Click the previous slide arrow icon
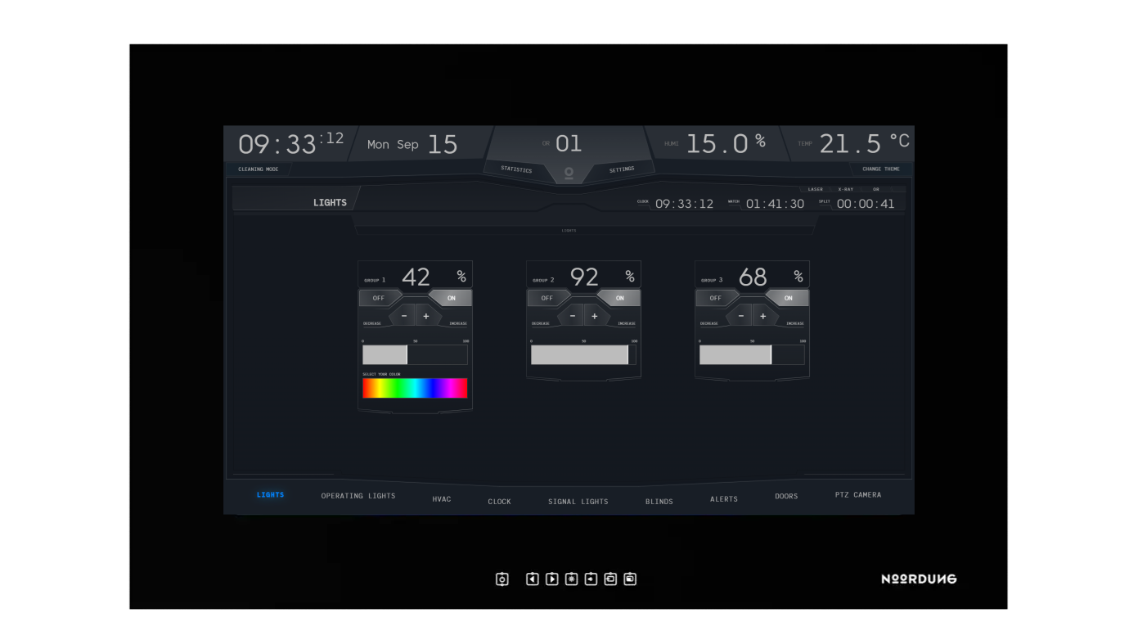This screenshot has width=1138, height=640. pyautogui.click(x=532, y=579)
